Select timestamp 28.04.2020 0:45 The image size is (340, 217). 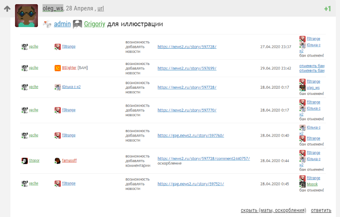tap(275, 184)
